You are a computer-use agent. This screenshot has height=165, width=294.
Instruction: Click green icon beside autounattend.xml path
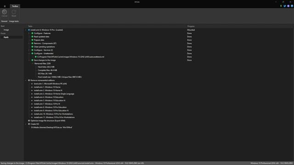tap(36, 57)
